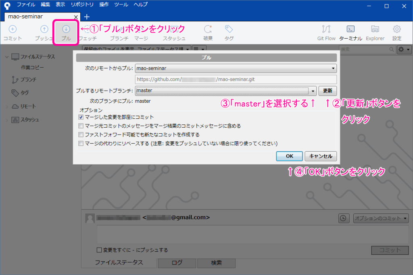Select the プル (Pull) toolbar icon
This screenshot has width=413, height=275.
coord(66,32)
